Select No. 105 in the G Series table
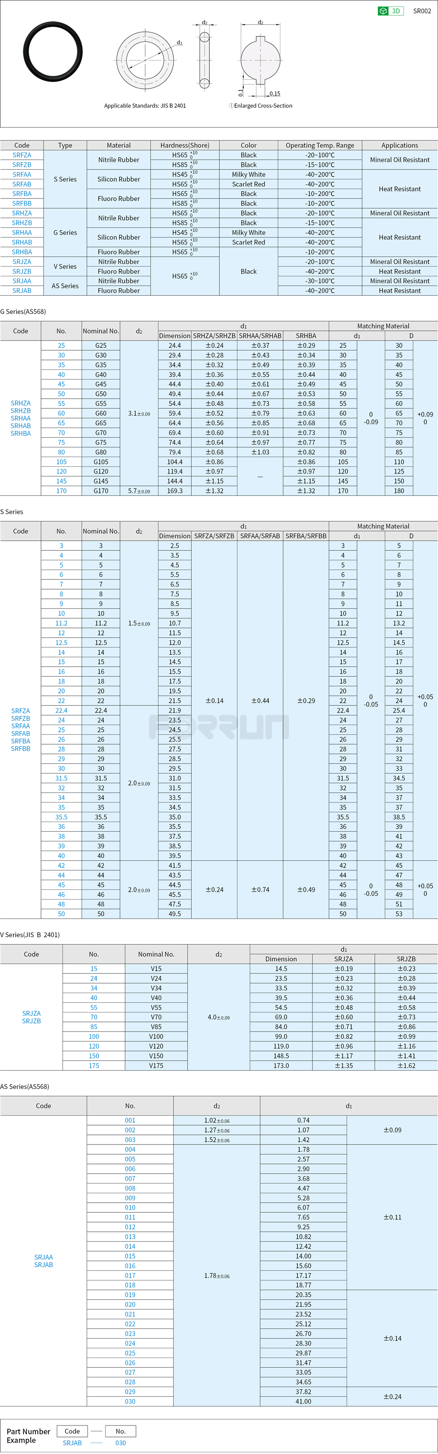 [x=61, y=462]
